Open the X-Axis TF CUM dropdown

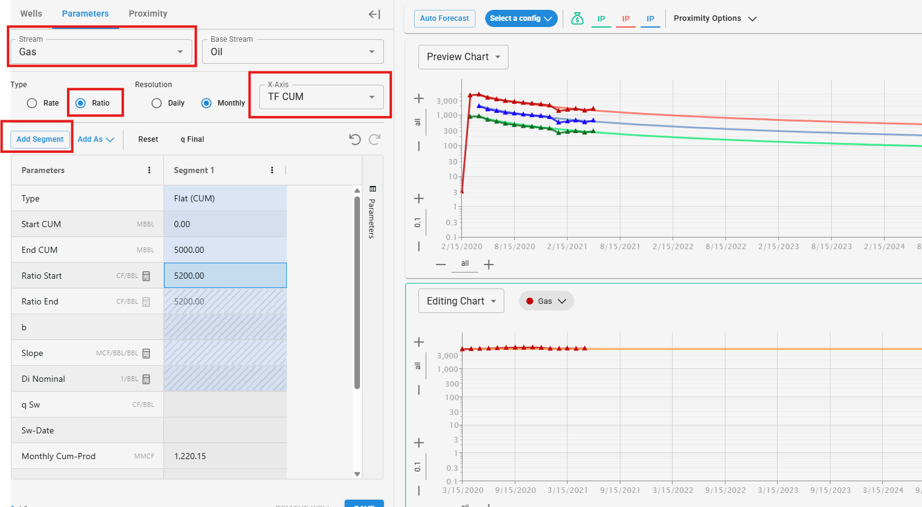321,97
